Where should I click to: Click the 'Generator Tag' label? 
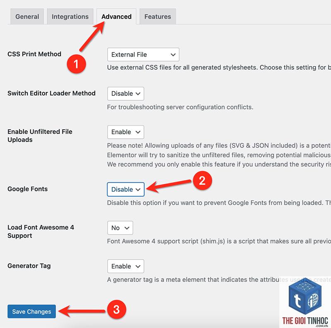pos(29,266)
